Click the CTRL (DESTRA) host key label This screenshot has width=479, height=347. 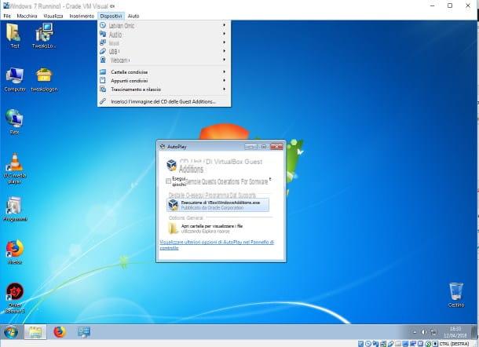coord(454,344)
